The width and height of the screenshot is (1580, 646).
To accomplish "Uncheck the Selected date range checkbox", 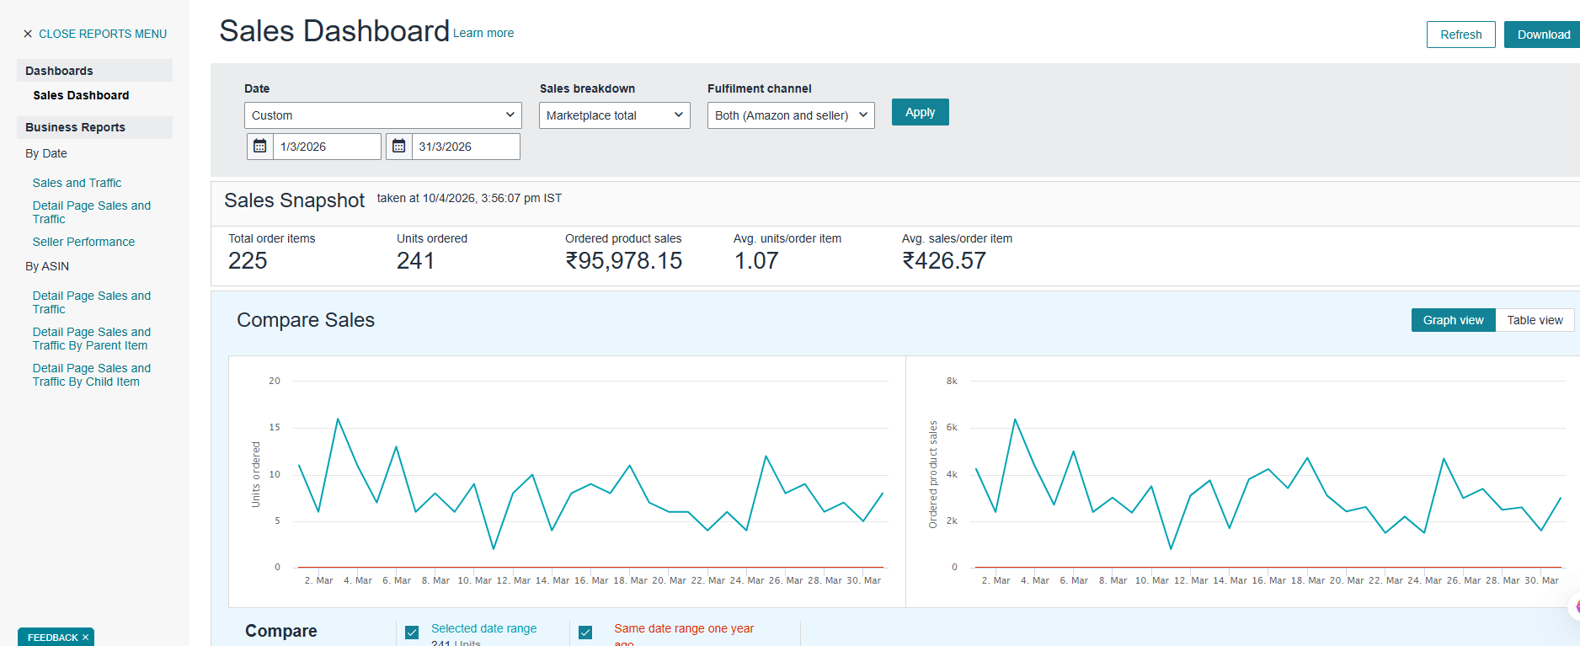I will [412, 633].
